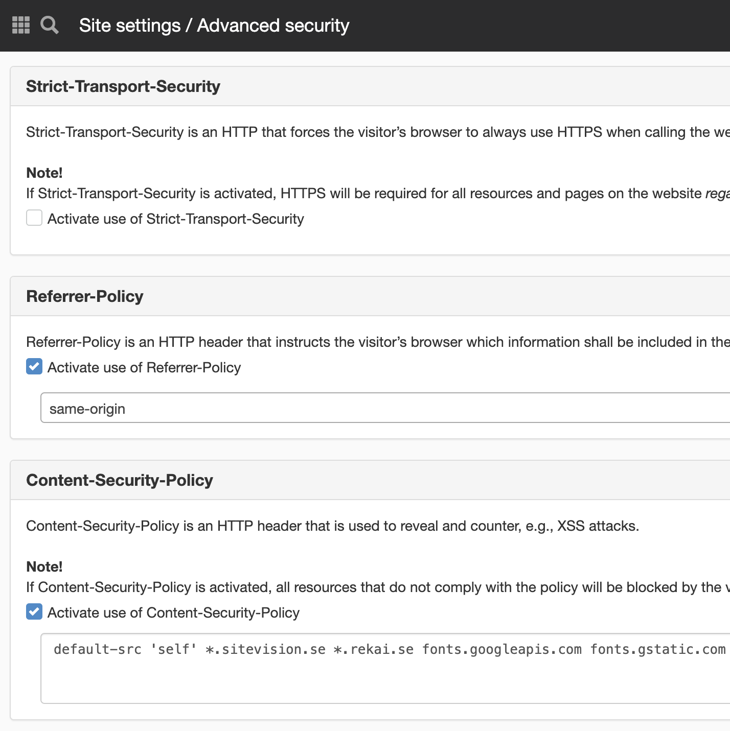Select the text same-origin
730x731 pixels.
click(x=87, y=408)
